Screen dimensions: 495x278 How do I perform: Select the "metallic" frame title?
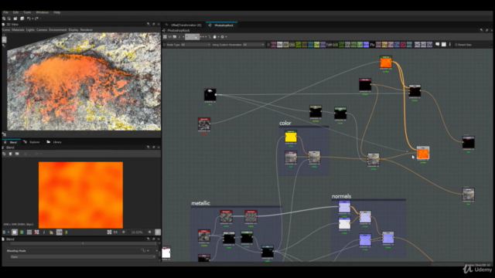[x=200, y=203]
